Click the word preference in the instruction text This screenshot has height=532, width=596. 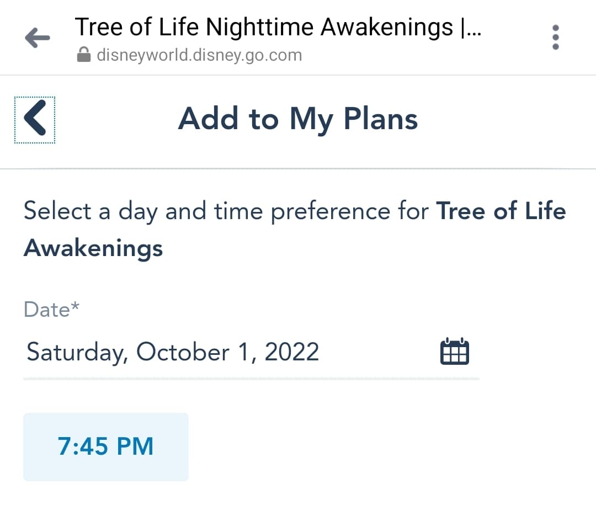click(x=349, y=211)
